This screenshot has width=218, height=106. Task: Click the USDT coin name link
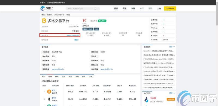55,105
